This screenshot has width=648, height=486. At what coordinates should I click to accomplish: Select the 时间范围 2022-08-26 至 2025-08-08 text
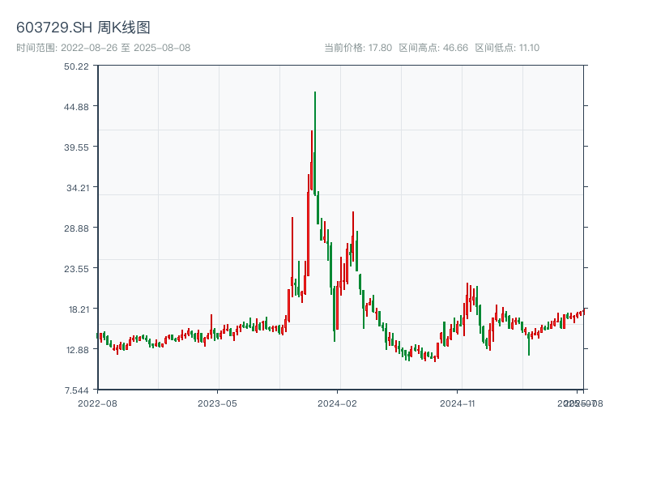[x=104, y=48]
